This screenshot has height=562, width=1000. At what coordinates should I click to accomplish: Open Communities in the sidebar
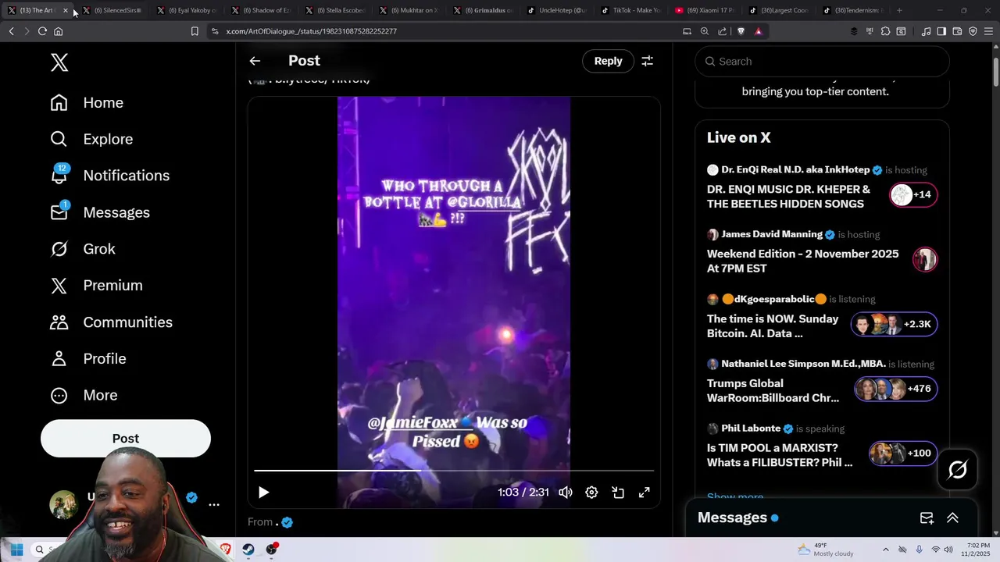tap(111, 322)
